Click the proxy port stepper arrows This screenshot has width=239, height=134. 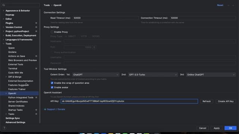pyautogui.click(x=94, y=47)
